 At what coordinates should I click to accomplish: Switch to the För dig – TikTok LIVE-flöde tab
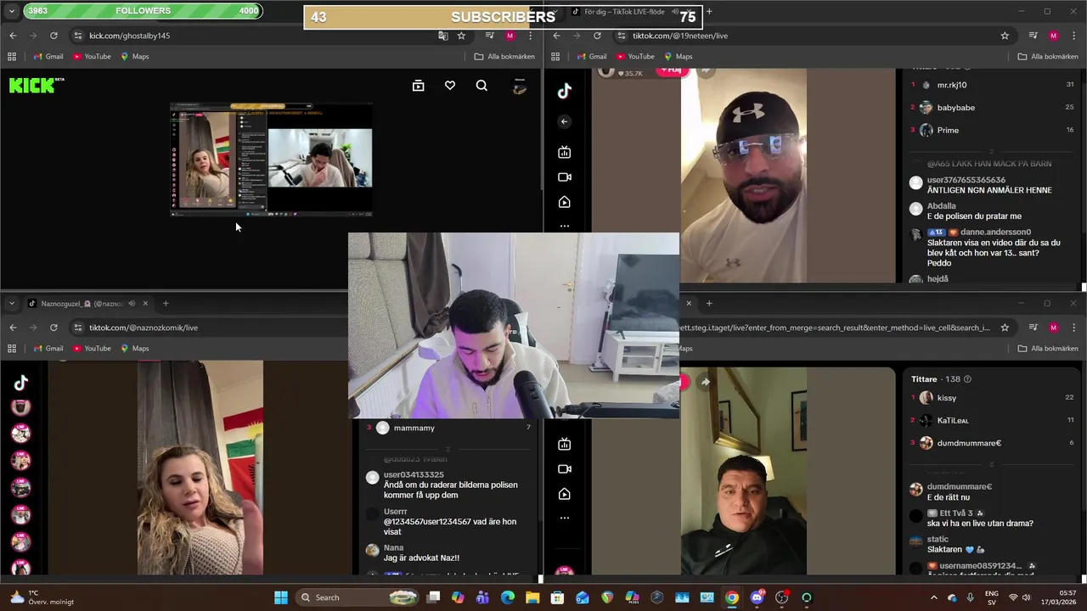click(x=625, y=12)
